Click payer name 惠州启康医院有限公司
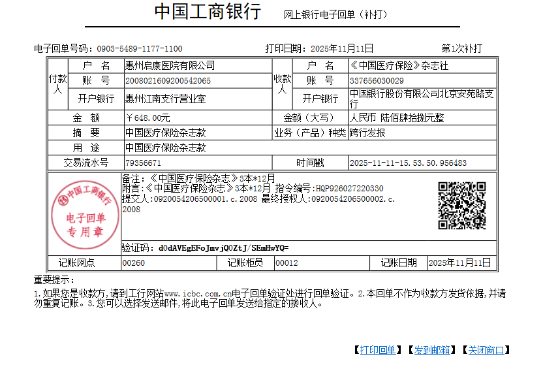The image size is (558, 382). click(170, 66)
